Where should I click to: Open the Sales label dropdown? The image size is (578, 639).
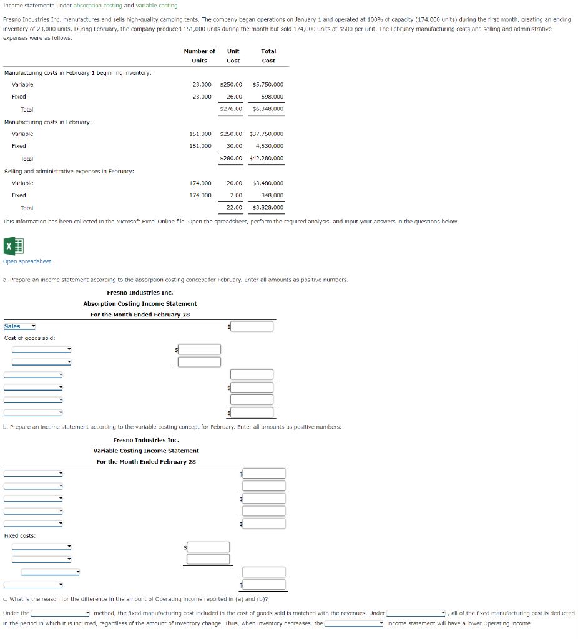point(19,325)
